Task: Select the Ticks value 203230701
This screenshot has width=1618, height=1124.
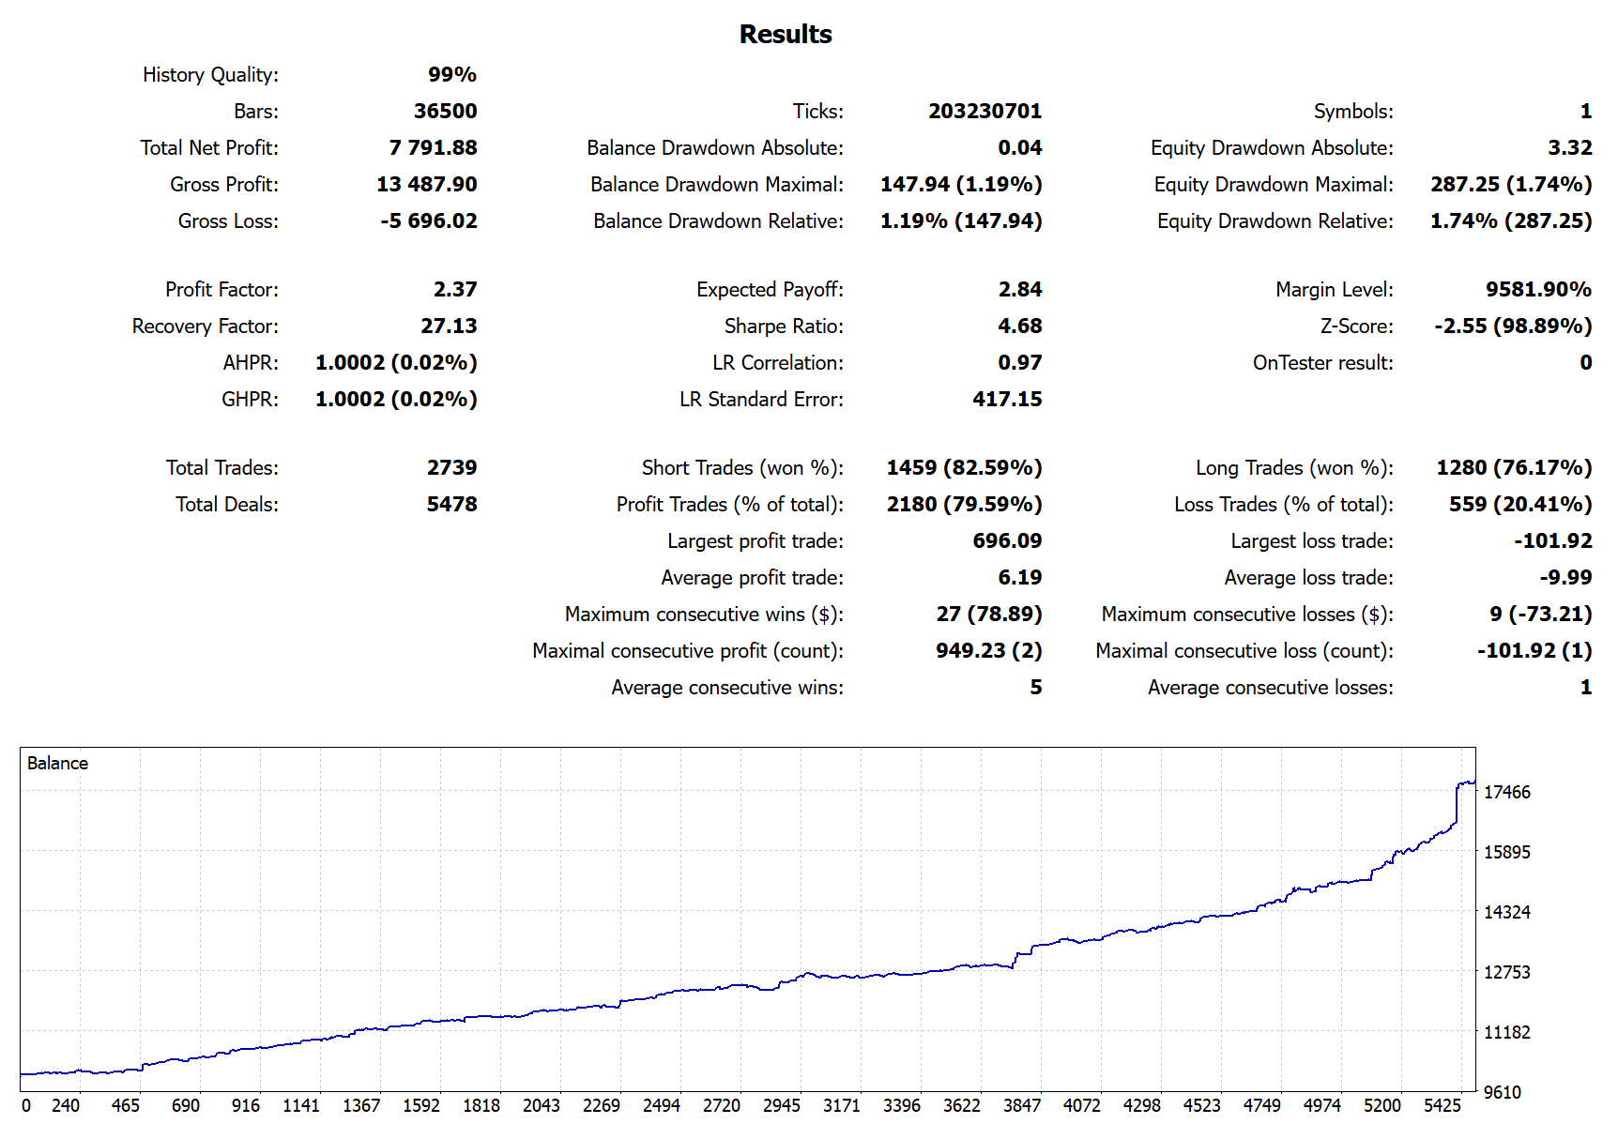Action: pos(985,111)
